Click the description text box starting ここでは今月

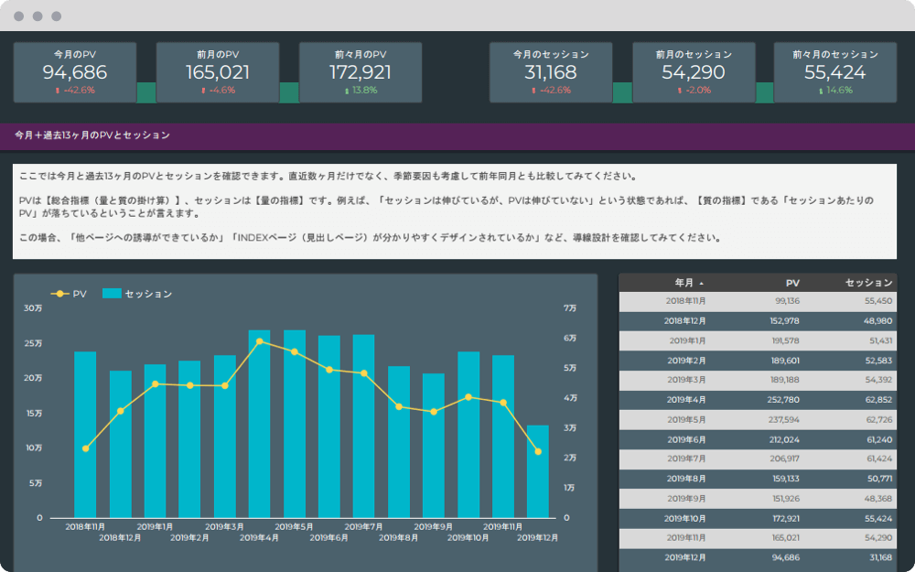455,211
